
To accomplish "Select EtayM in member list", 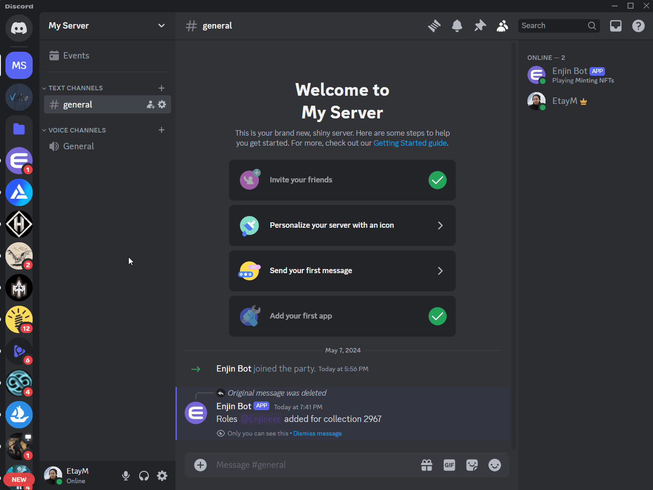I will tap(586, 101).
